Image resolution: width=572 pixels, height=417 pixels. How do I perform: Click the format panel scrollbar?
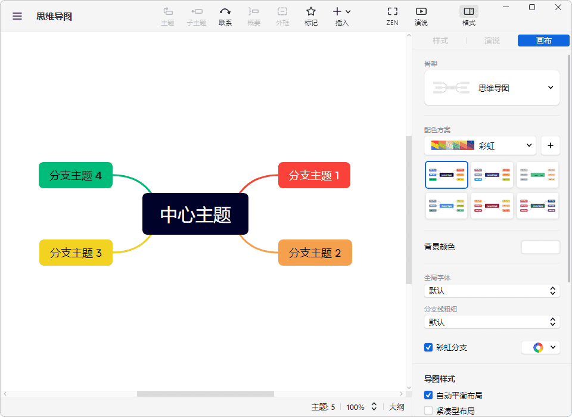coord(569,168)
